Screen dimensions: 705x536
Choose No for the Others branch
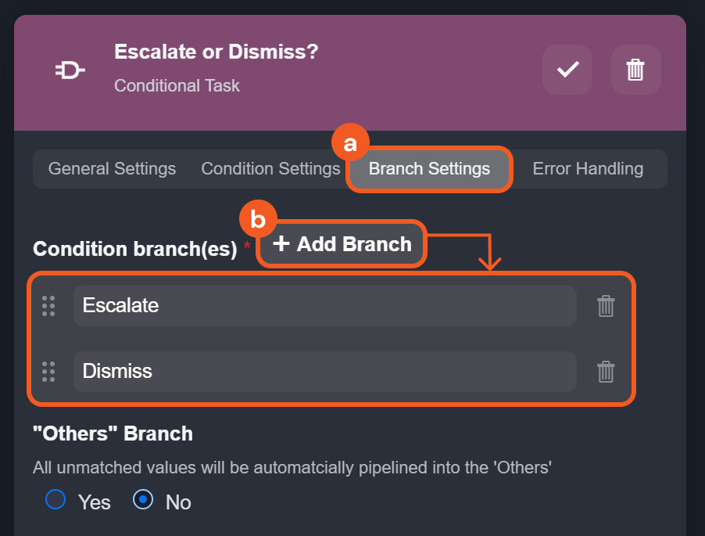(x=143, y=500)
